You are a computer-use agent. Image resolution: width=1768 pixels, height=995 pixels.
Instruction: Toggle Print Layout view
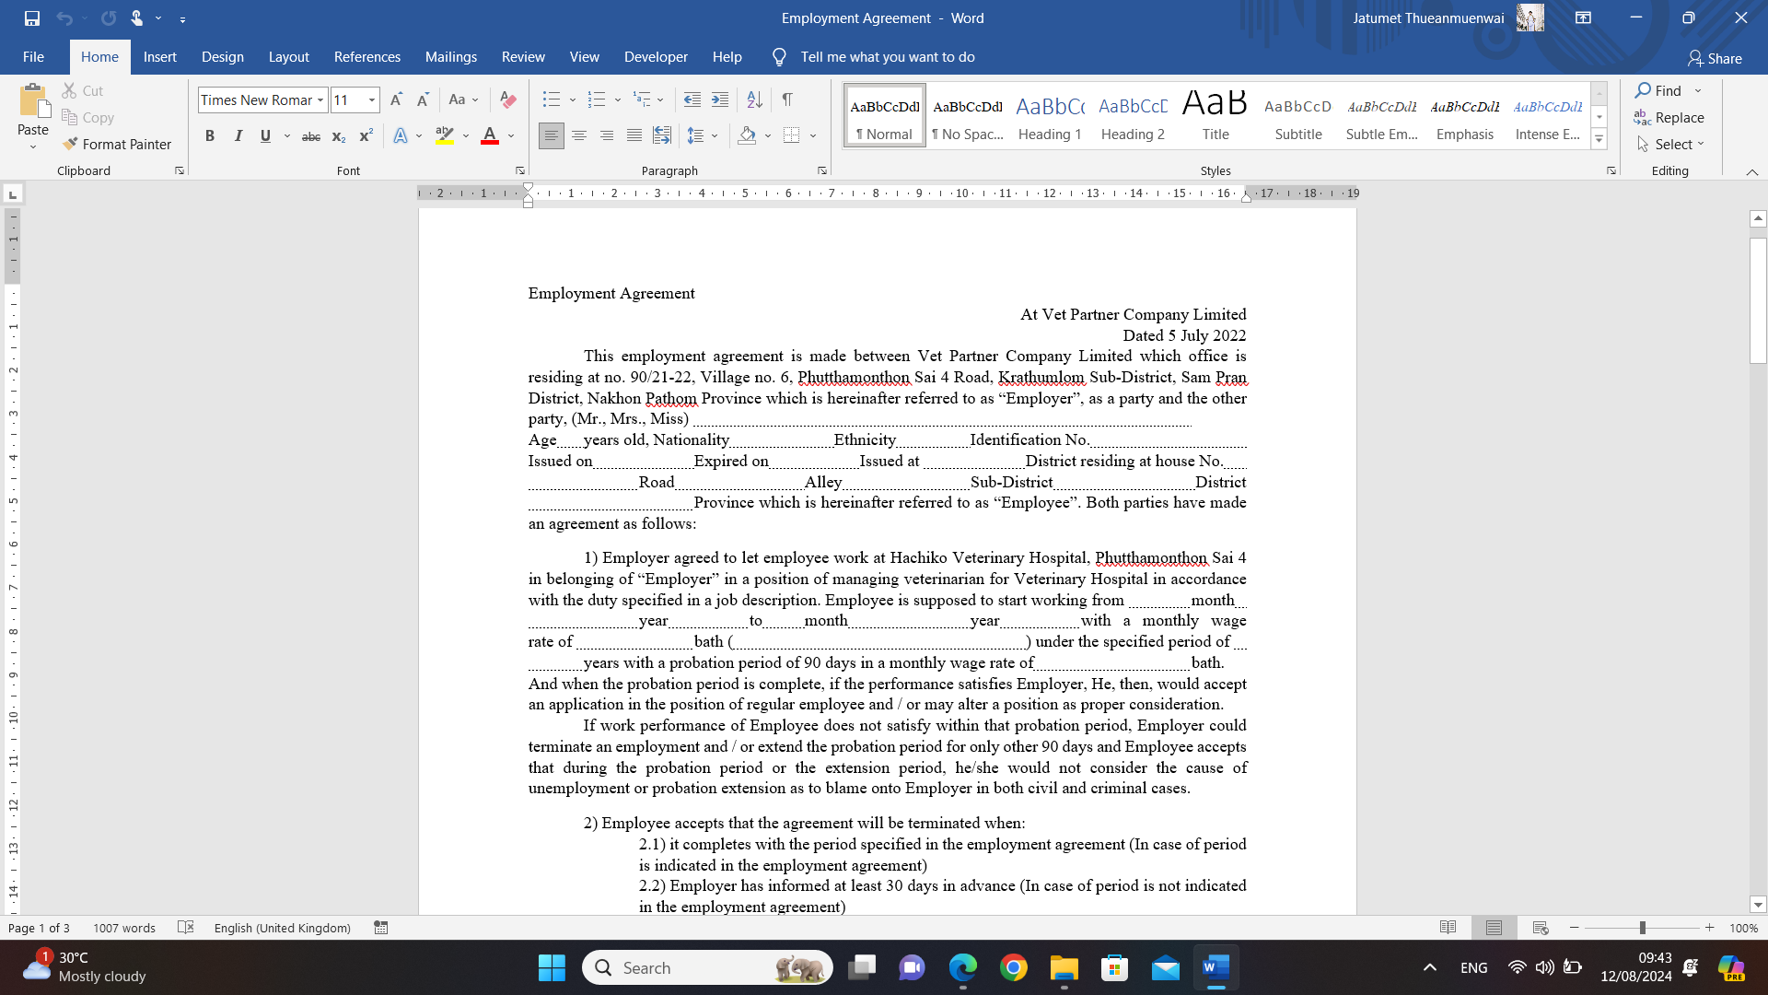pyautogui.click(x=1494, y=928)
